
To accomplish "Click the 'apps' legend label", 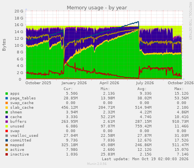I will (15, 94).
